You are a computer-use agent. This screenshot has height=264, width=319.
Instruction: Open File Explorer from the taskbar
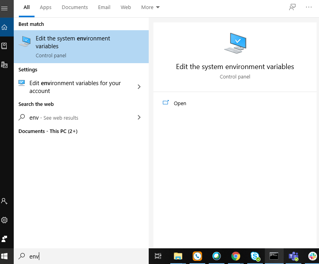[178, 256]
